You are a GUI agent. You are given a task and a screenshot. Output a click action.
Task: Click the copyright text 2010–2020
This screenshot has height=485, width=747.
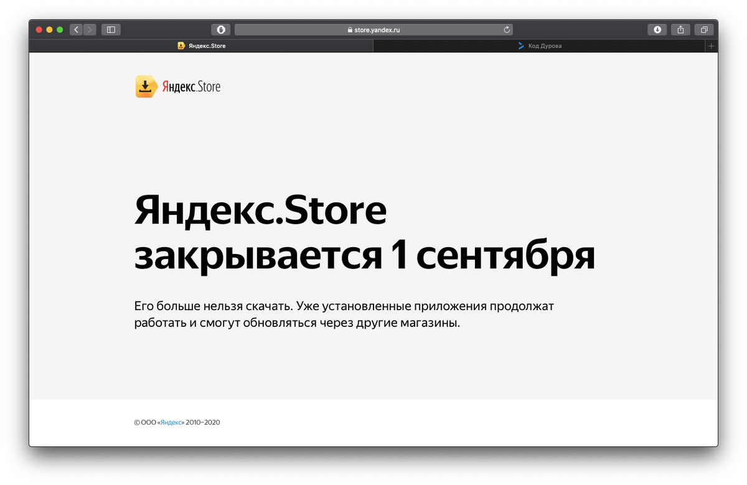[203, 423]
